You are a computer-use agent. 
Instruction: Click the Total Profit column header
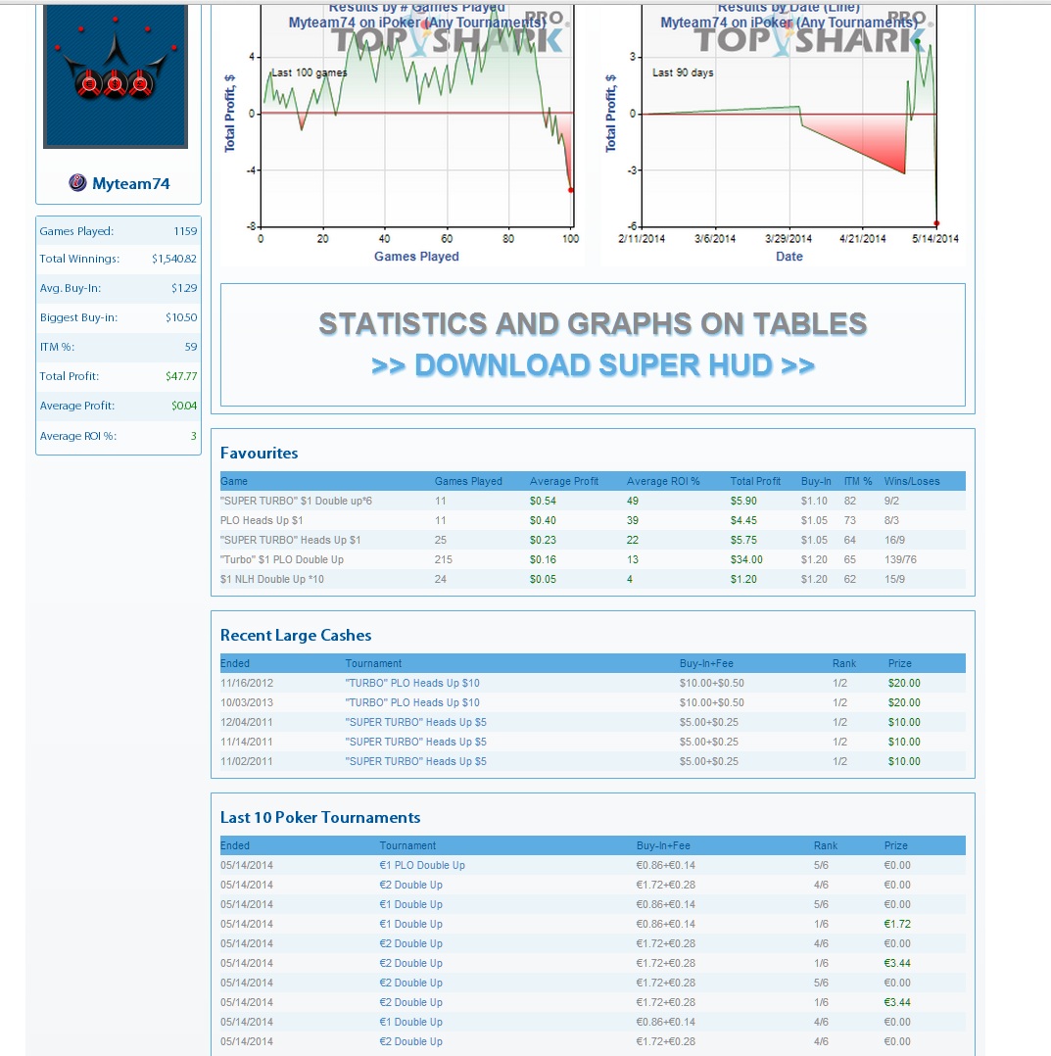(755, 482)
